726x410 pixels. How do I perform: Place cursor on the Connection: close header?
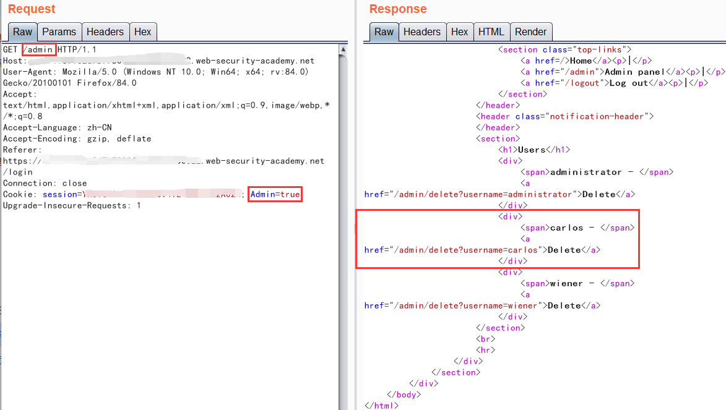coord(45,183)
